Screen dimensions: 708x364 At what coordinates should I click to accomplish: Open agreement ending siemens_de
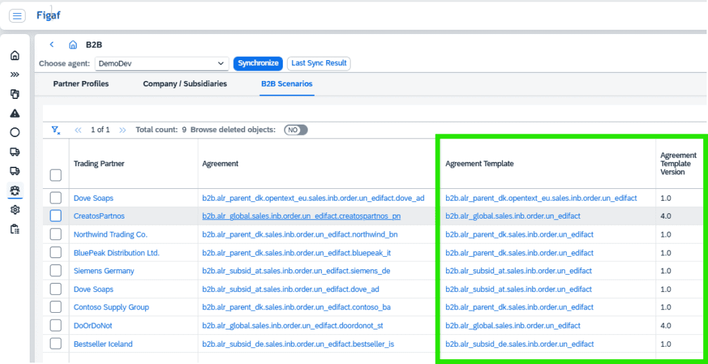296,271
